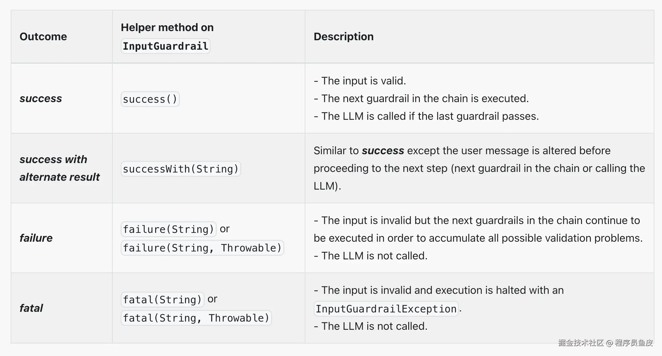This screenshot has width=662, height=356.
Task: Click the Helper method on header text
Action: point(167,27)
